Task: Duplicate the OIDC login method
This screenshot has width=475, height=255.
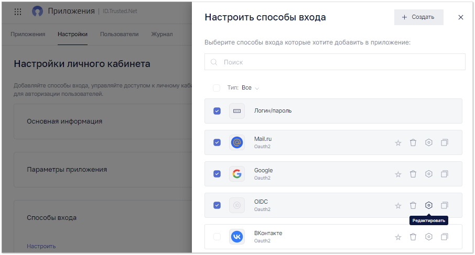Action: pyautogui.click(x=445, y=205)
